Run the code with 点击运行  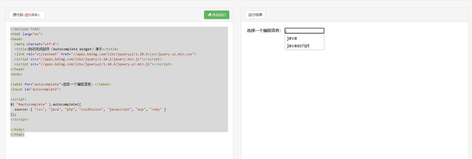pyautogui.click(x=217, y=15)
